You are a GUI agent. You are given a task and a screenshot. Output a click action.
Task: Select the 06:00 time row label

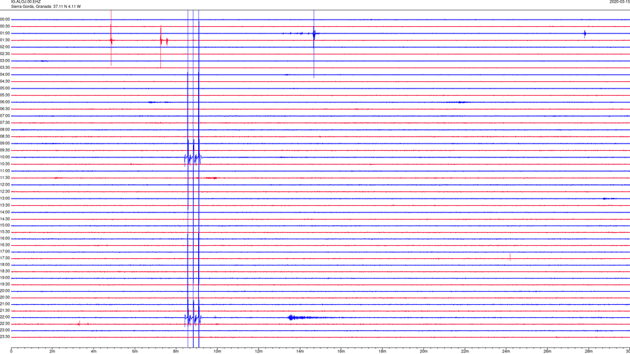click(5, 102)
